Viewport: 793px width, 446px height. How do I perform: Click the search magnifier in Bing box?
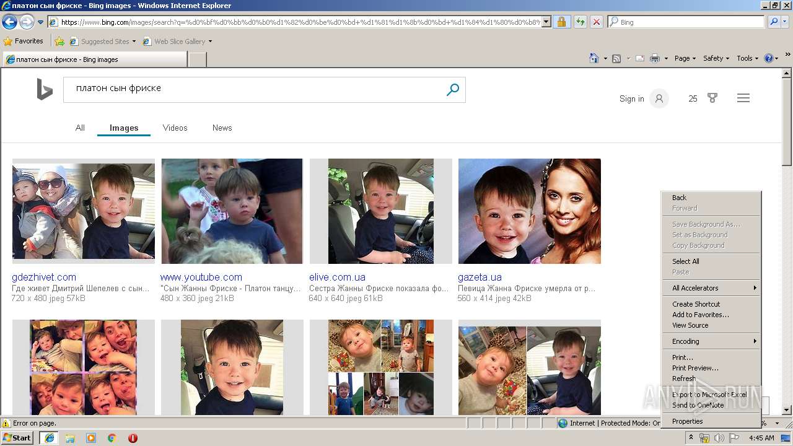click(x=453, y=90)
